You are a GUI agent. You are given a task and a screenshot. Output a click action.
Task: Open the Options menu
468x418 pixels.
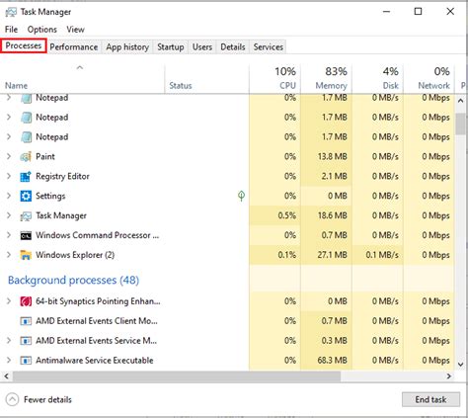click(x=42, y=30)
